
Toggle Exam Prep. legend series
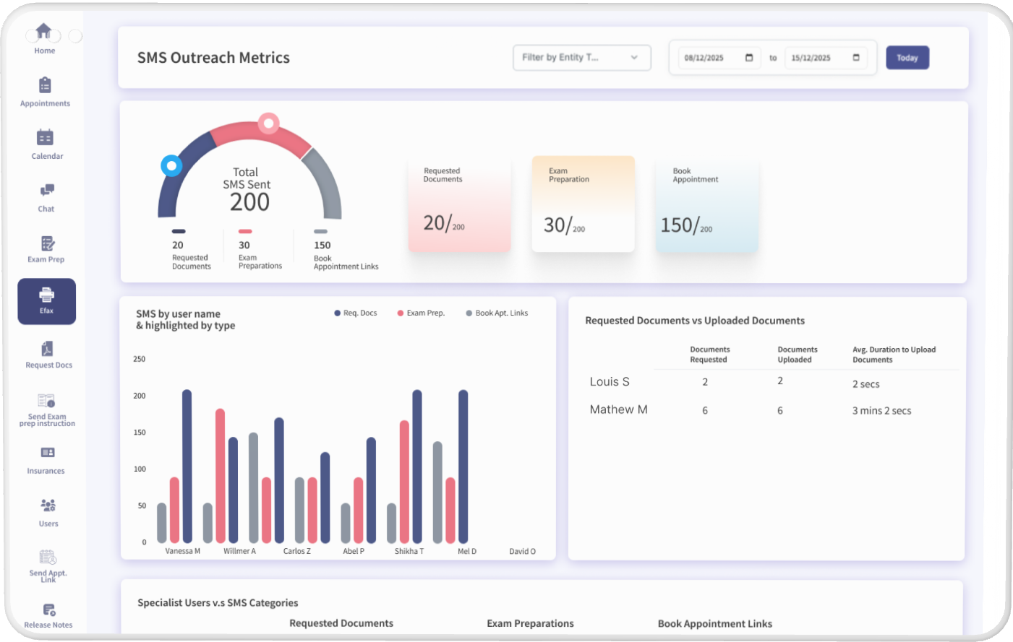click(x=421, y=313)
